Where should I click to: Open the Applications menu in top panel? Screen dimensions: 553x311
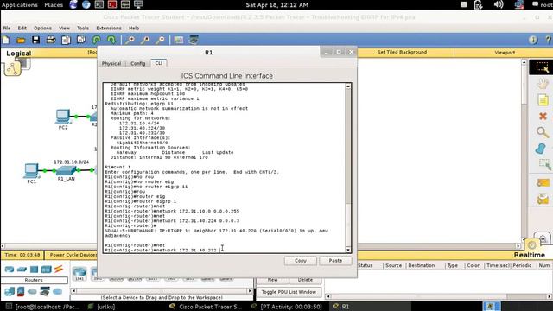pyautogui.click(x=20, y=4)
